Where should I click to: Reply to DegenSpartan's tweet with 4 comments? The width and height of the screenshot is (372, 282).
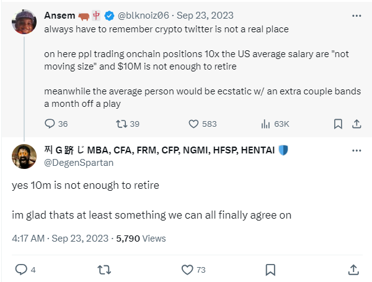(x=21, y=270)
